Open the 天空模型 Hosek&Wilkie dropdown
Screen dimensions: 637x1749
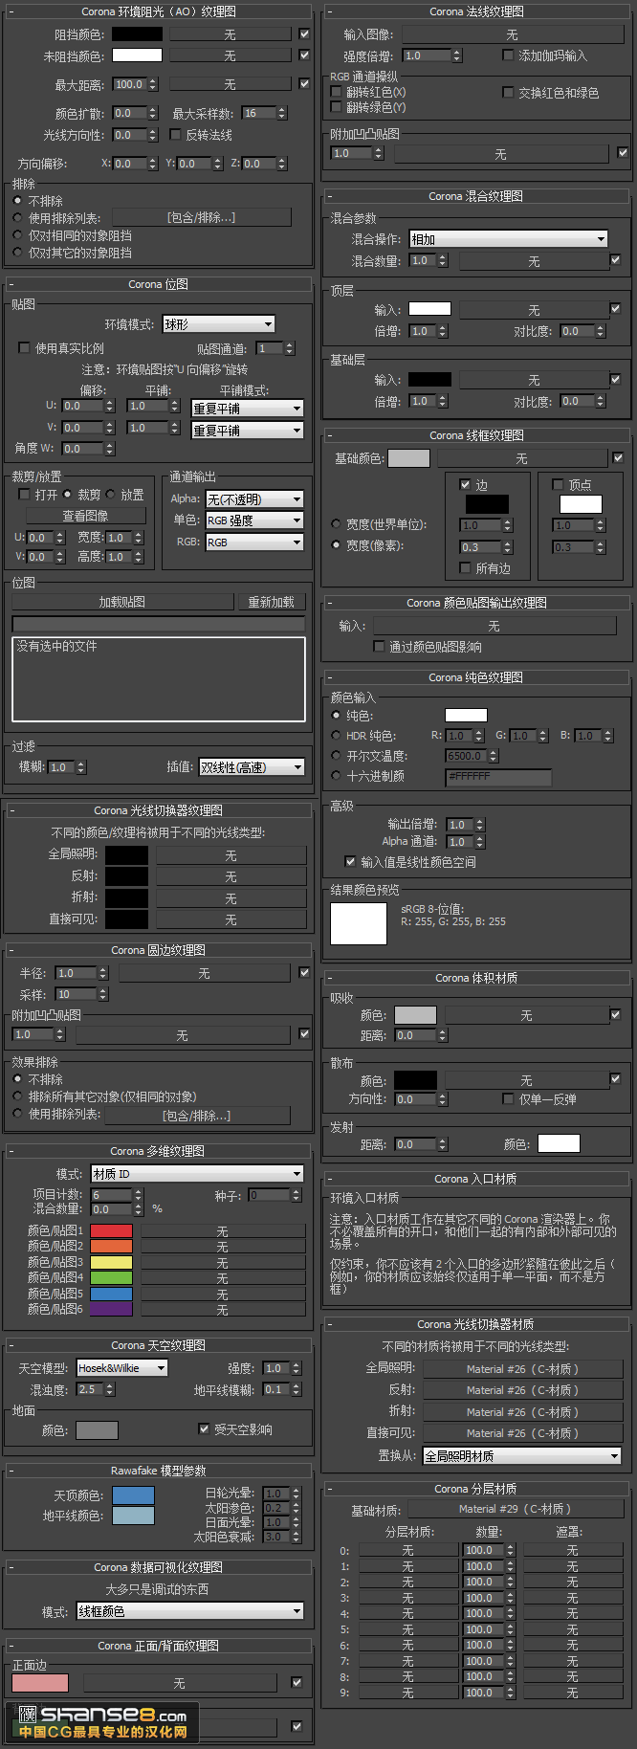pyautogui.click(x=121, y=1368)
